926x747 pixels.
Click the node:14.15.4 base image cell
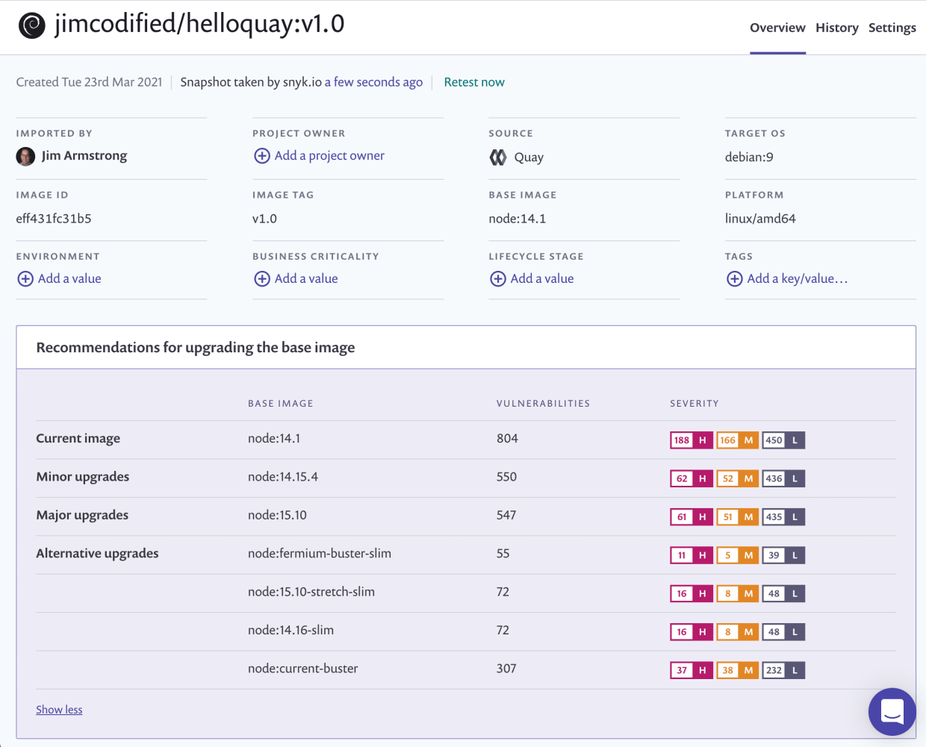(x=283, y=477)
